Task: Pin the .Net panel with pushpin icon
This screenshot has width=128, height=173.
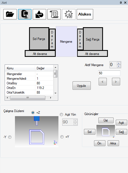Action: point(121,2)
